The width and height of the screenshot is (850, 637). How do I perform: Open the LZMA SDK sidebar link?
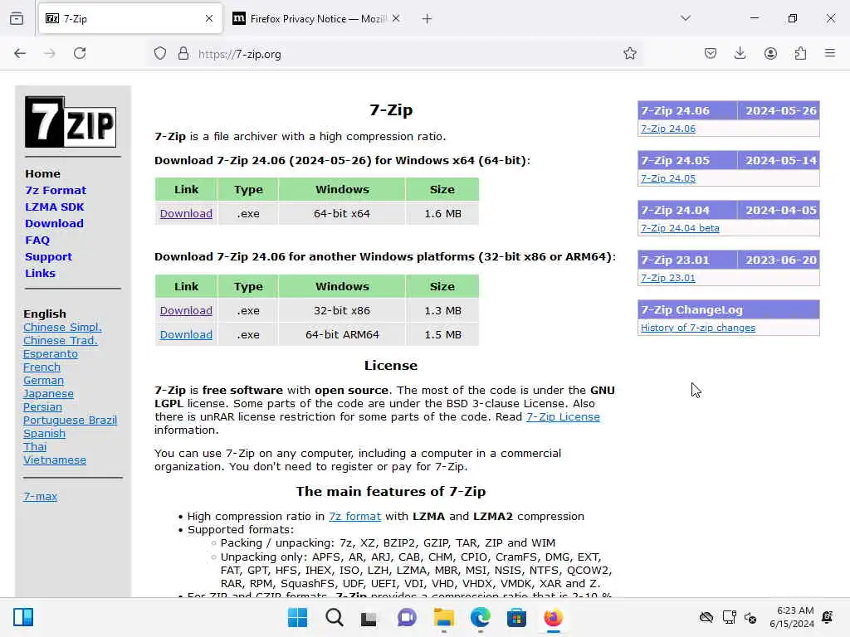54,207
